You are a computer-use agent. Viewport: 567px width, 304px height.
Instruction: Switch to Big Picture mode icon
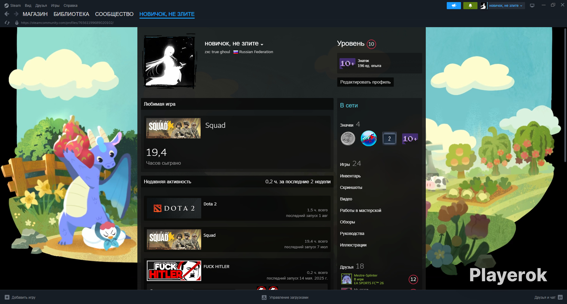click(532, 5)
